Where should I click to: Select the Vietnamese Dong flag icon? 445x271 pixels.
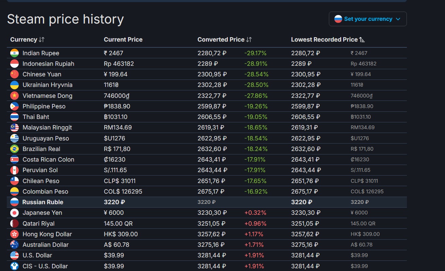pos(14,96)
